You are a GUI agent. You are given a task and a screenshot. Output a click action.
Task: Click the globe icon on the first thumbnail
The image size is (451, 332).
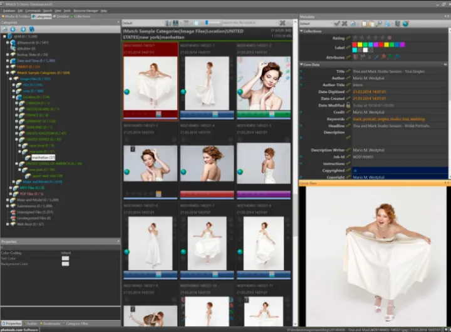[x=127, y=92]
